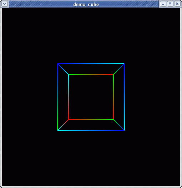Click the outer top blue-to-cyan cube edge

tap(91, 63)
